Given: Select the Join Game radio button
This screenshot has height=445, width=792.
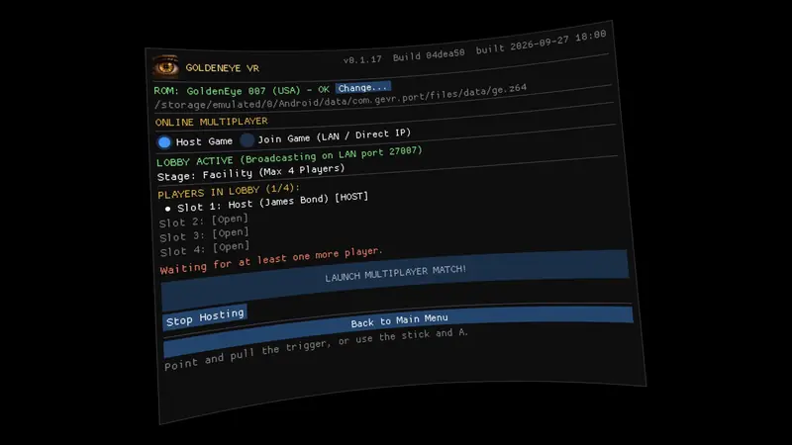Looking at the screenshot, I should [x=247, y=139].
